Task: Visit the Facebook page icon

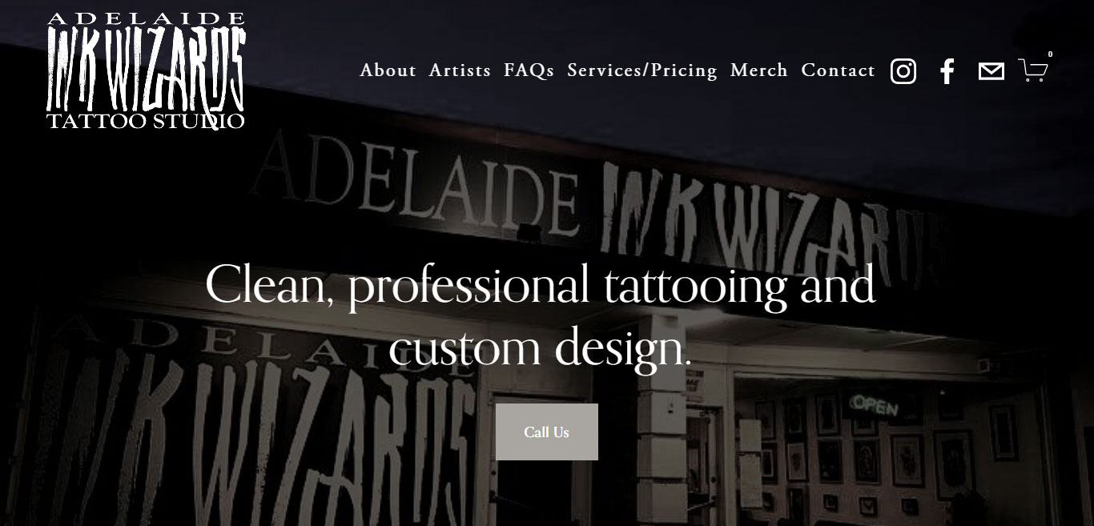Action: pos(947,71)
